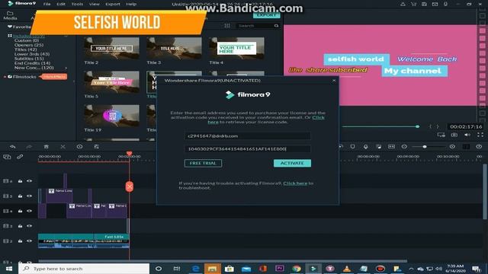The width and height of the screenshot is (488, 274).
Task: Click the timeline zoom slider handle
Action: point(425,147)
